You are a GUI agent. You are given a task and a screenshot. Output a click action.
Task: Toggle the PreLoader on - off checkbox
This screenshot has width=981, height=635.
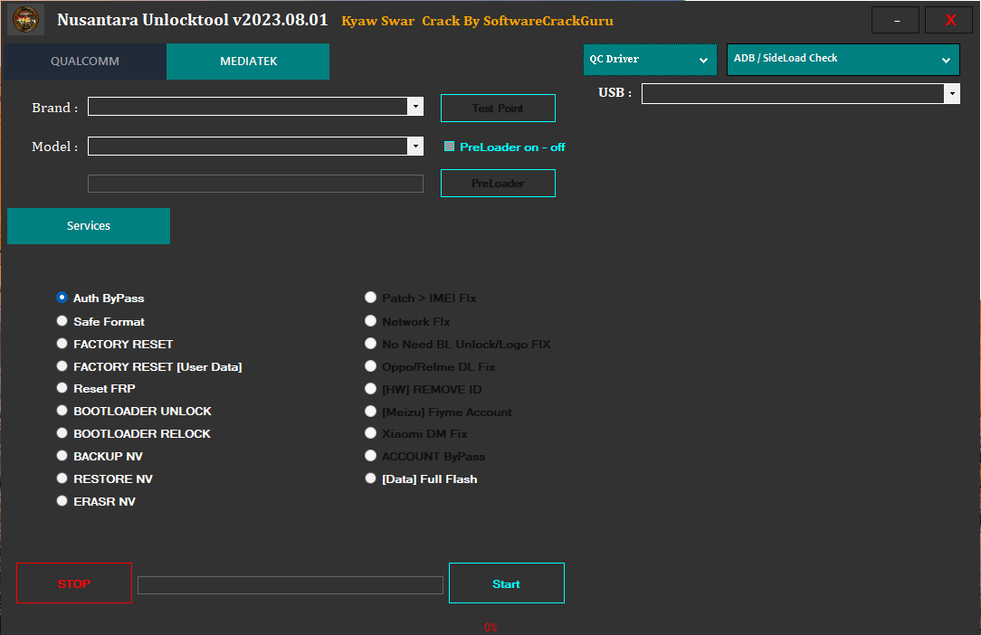click(450, 146)
